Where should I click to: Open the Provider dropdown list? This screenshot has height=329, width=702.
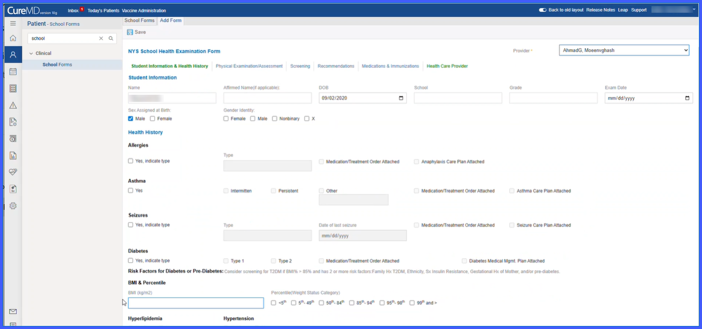pos(624,50)
